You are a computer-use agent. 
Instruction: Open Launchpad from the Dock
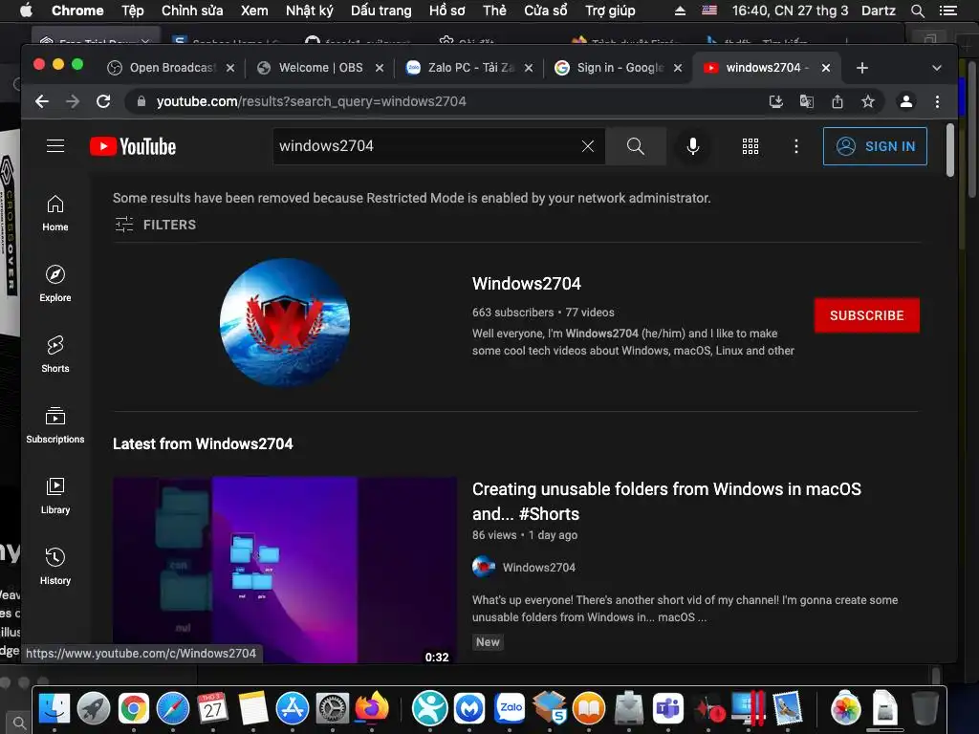click(x=94, y=708)
